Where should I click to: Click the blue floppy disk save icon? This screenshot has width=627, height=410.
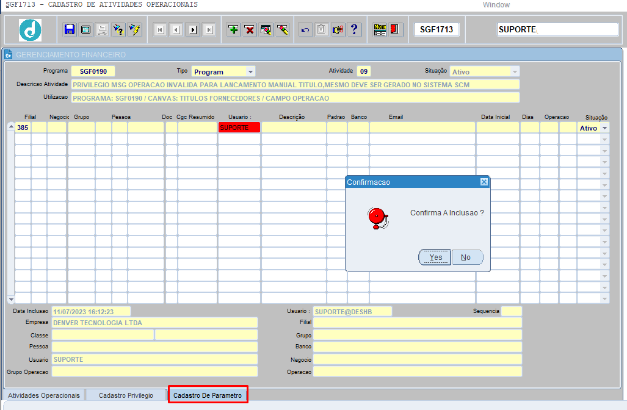[70, 29]
